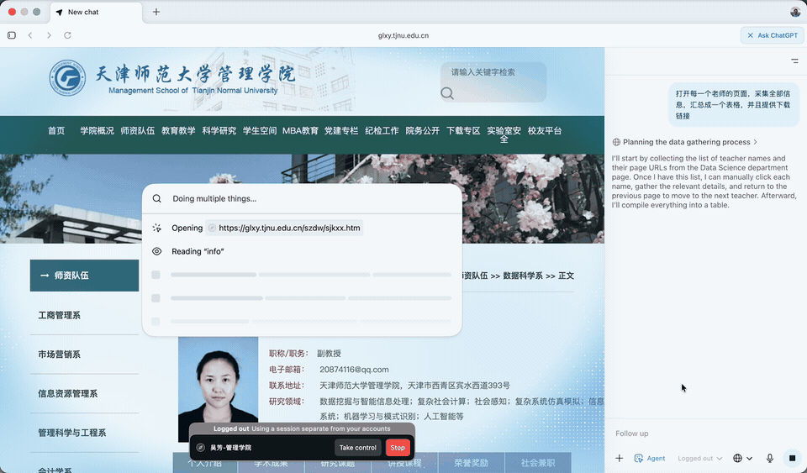Click the user profile avatar at top right

(795, 12)
